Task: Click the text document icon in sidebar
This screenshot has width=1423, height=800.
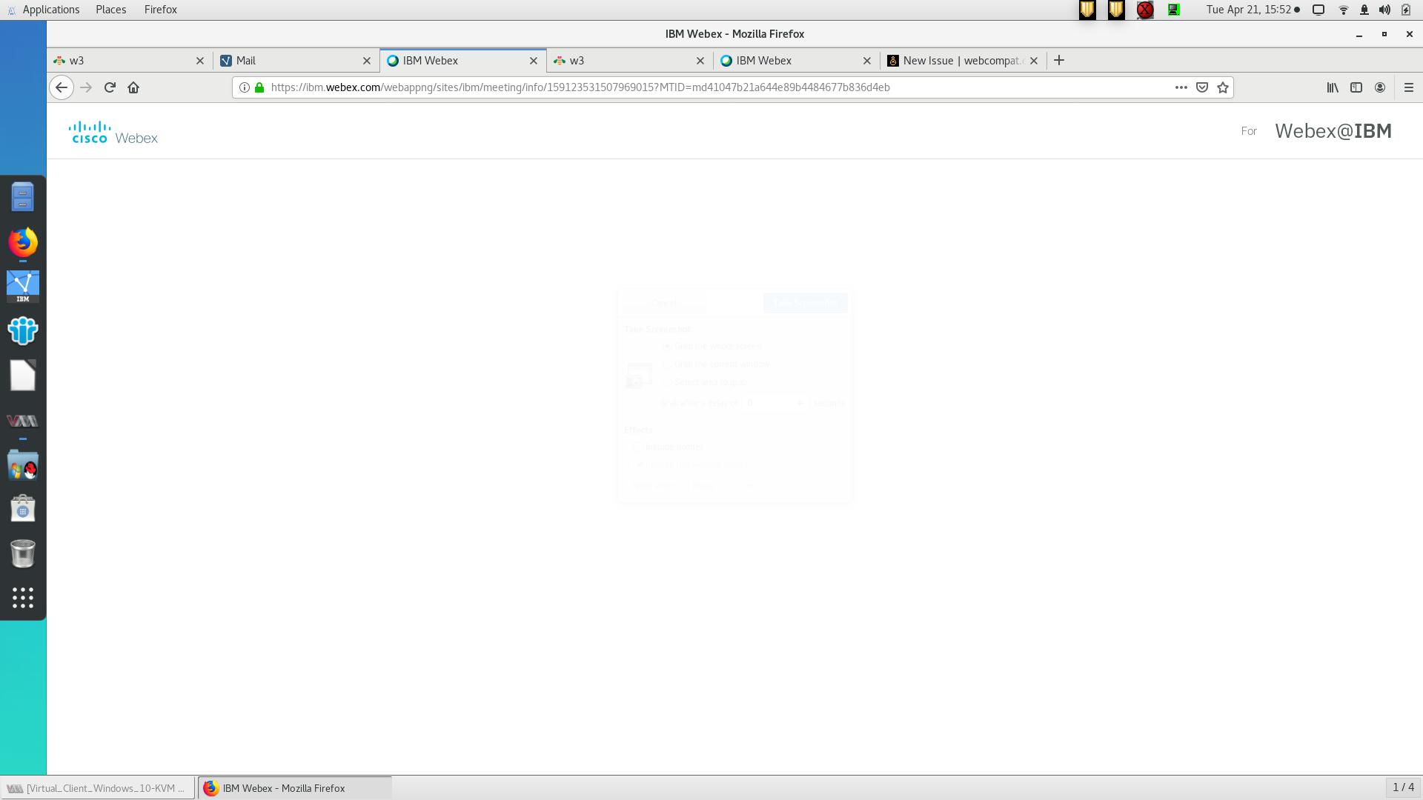Action: point(22,376)
